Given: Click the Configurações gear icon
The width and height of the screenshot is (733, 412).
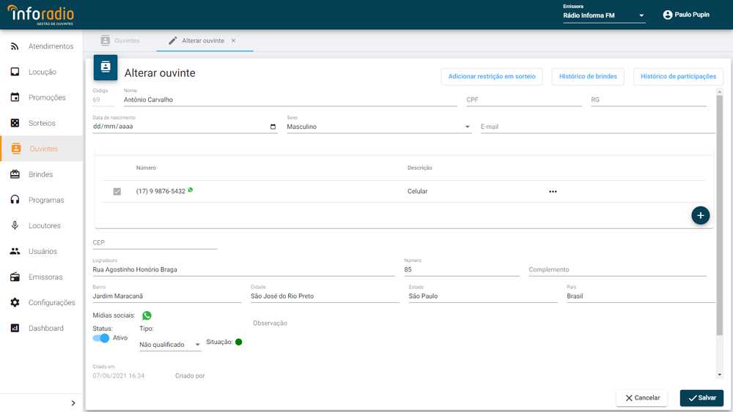Looking at the screenshot, I should [x=15, y=302].
